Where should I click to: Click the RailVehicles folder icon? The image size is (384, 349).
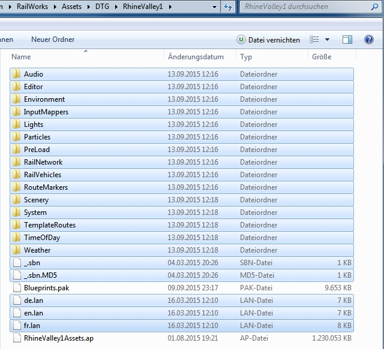[x=16, y=174]
